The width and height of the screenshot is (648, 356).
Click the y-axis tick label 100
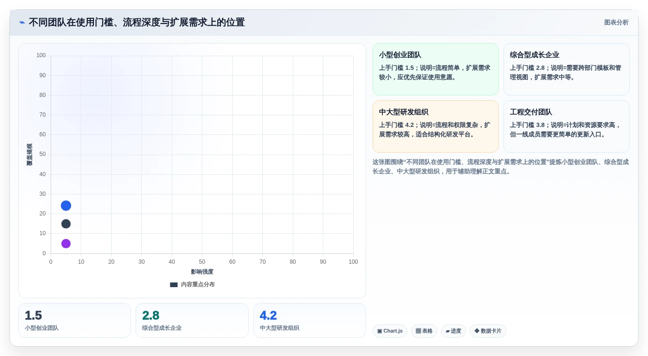click(41, 55)
